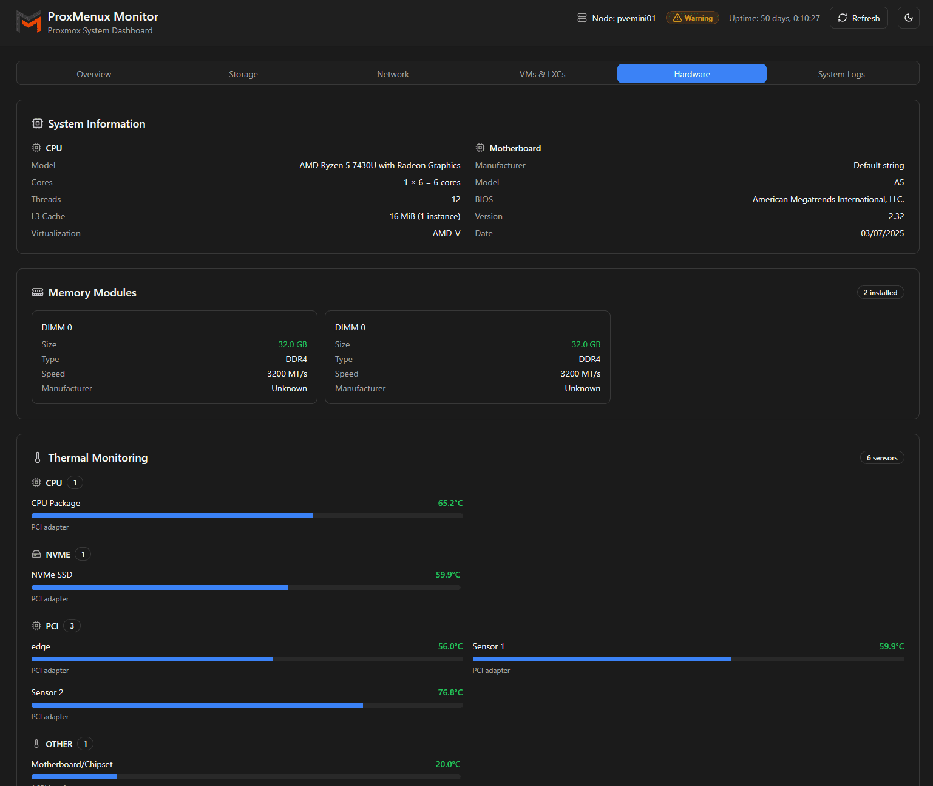Click the Memory Modules keyboard icon
This screenshot has height=786, width=933.
point(38,292)
